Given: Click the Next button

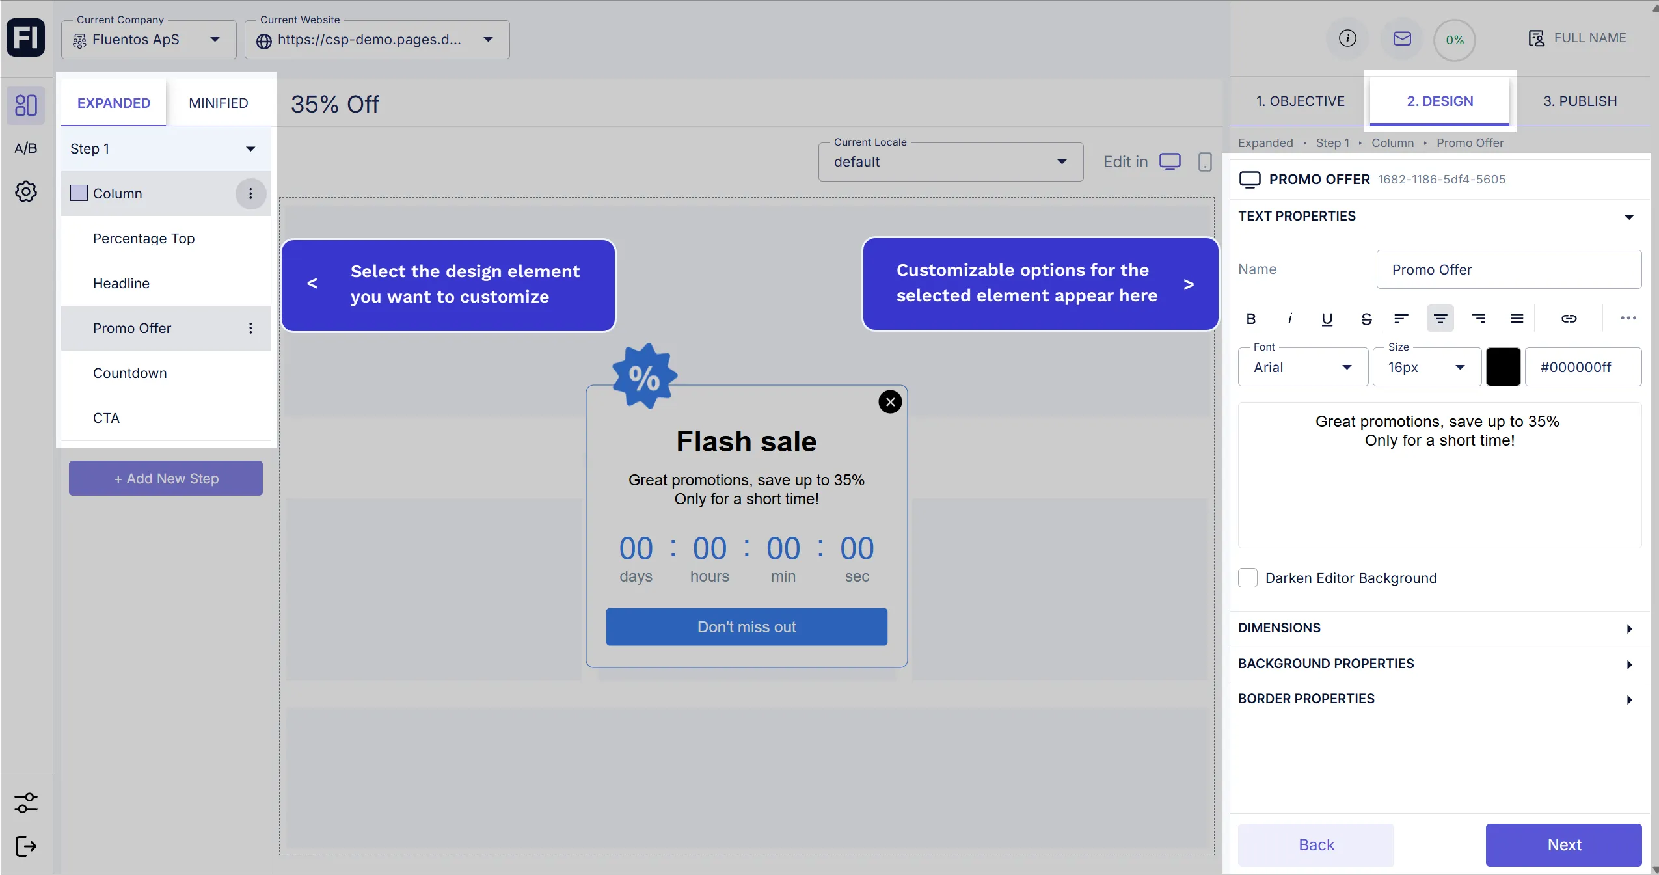Looking at the screenshot, I should click(1563, 845).
